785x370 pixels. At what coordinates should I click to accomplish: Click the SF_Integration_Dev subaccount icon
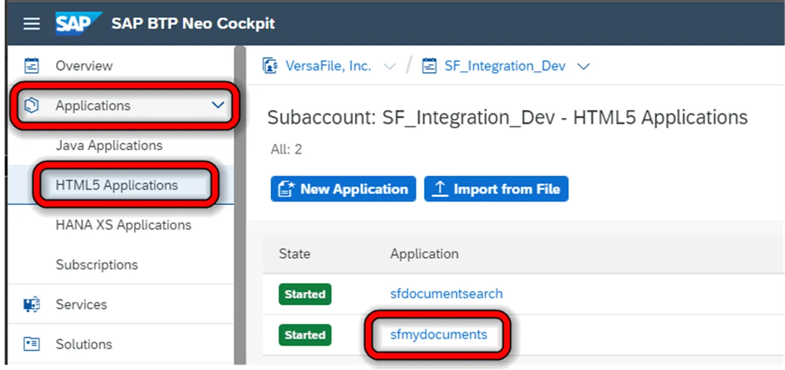(x=429, y=66)
